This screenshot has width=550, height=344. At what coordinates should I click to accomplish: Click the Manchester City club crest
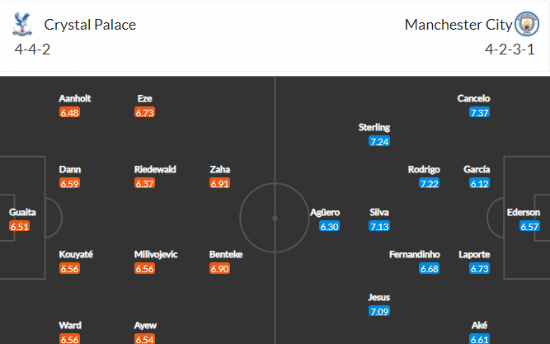click(526, 24)
